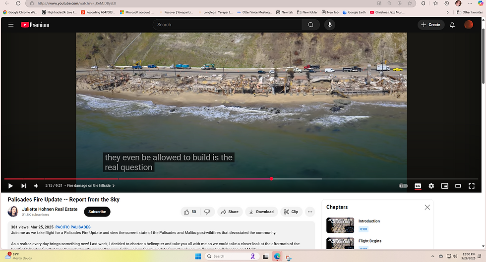Viewport: 486px width, 262px height.
Task: Open the Copilot sidebar icon
Action: pos(481,3)
